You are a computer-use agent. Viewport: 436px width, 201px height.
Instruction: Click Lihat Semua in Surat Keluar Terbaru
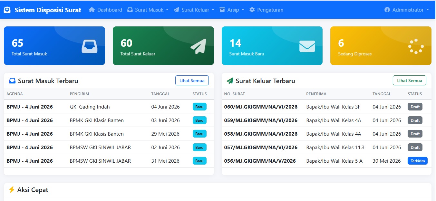(410, 81)
